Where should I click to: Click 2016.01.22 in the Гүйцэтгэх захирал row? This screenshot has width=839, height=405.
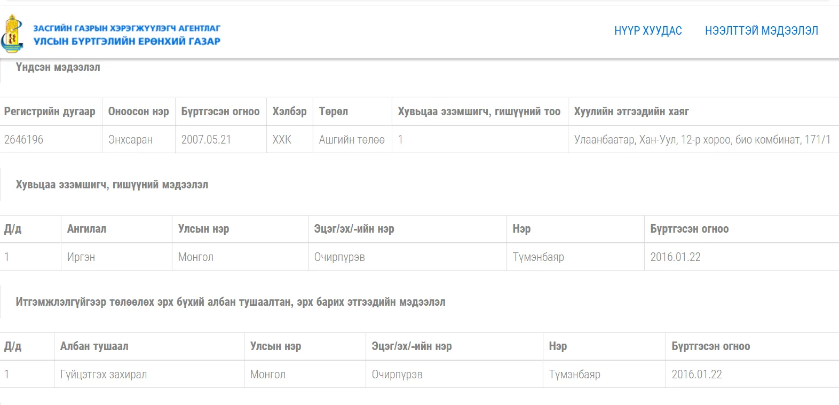pyautogui.click(x=697, y=375)
